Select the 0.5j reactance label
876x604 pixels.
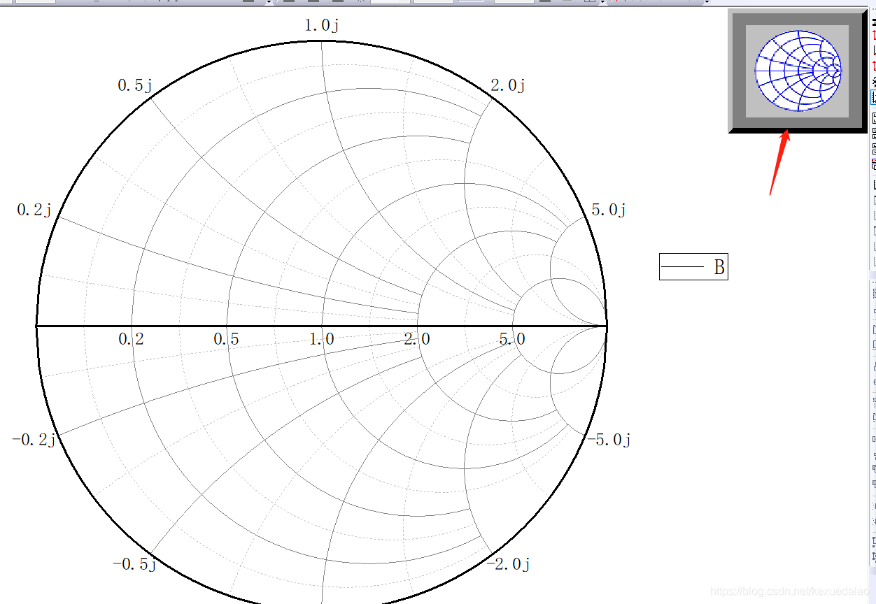pyautogui.click(x=135, y=85)
